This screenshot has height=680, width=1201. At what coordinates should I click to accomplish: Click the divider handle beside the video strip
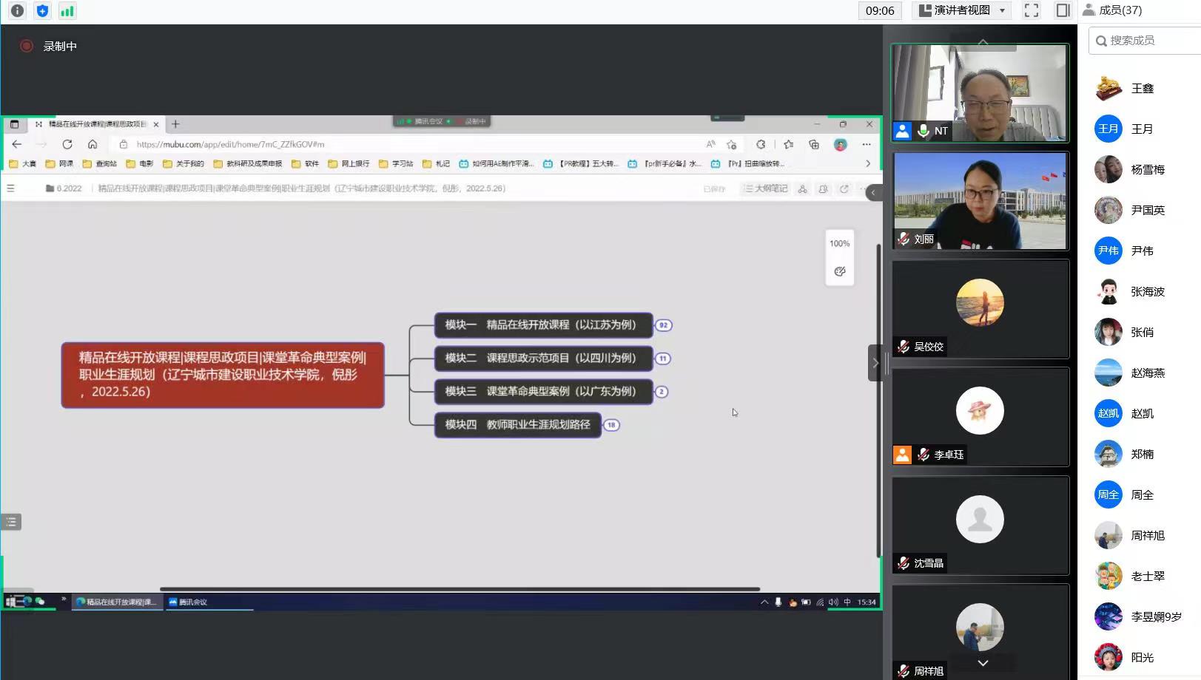(x=887, y=363)
